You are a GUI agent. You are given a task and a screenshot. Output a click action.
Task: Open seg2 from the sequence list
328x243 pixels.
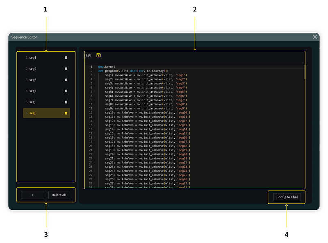point(33,69)
